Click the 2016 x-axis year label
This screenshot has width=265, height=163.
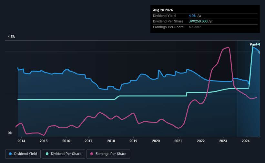[x=66, y=141]
